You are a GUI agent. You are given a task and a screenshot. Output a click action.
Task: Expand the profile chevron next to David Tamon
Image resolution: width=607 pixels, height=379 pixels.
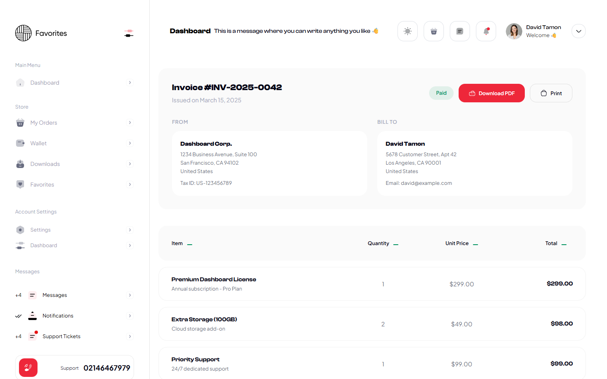click(578, 31)
